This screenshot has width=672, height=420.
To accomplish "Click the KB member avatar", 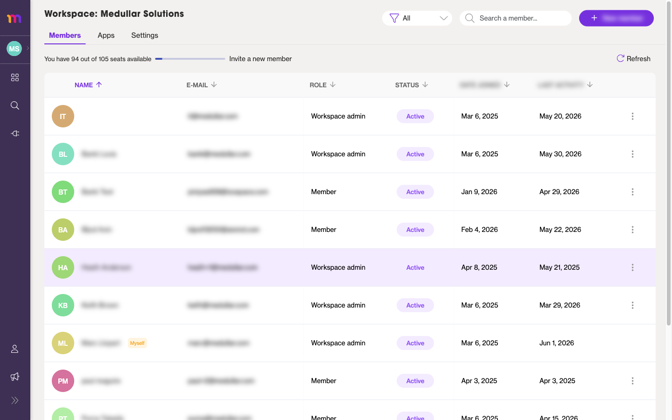I will (x=63, y=305).
